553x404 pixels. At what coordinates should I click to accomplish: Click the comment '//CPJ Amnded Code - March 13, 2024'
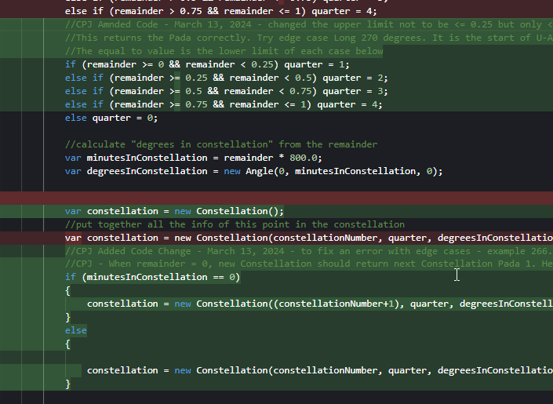(308, 24)
